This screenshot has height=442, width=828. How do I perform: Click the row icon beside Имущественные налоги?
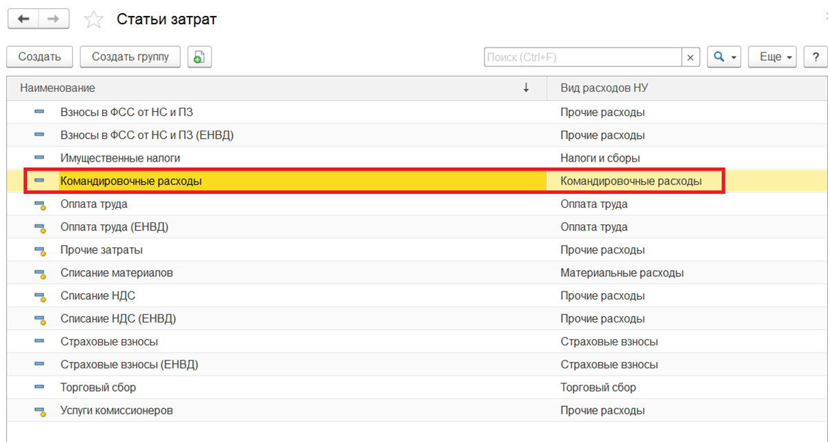(39, 158)
